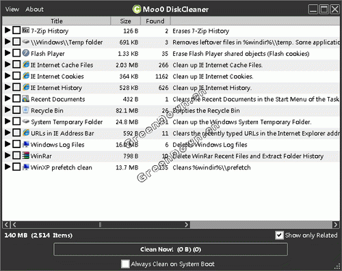Select the IE Internet Cache Files checkbox
The width and height of the screenshot is (342, 271).
tap(16, 64)
